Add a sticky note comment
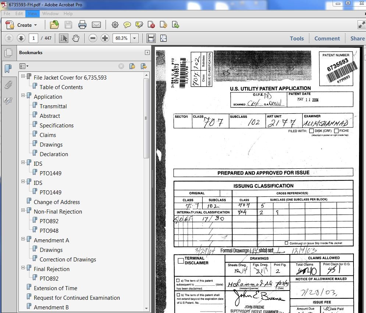366x313 pixels. (x=127, y=25)
